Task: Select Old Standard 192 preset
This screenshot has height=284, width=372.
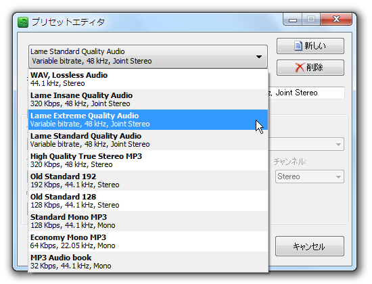Action: [x=148, y=181]
